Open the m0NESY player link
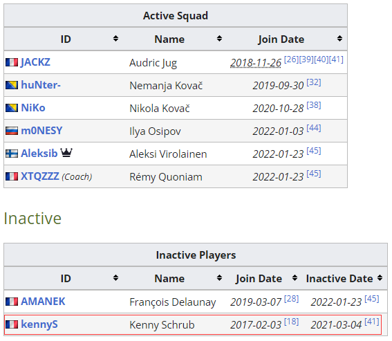 coord(41,131)
